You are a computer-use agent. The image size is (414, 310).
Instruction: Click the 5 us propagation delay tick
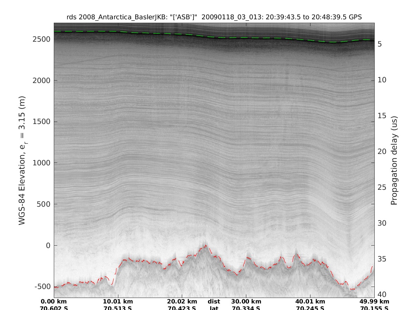pyautogui.click(x=379, y=44)
